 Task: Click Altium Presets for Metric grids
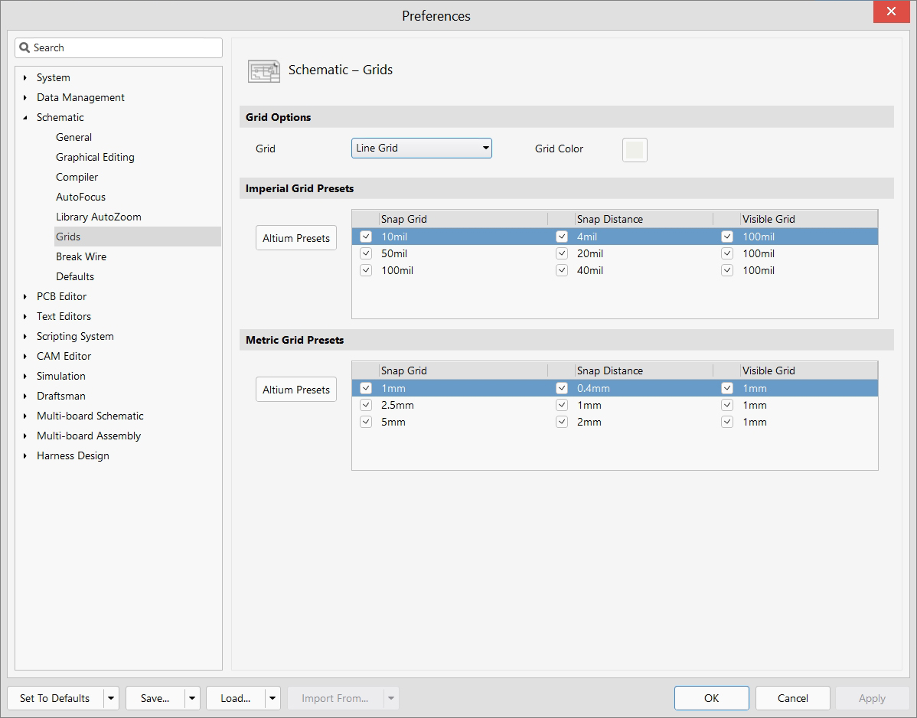(296, 390)
